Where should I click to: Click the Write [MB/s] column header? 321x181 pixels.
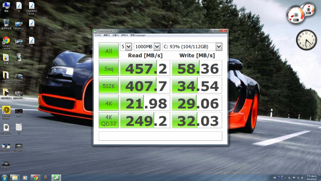click(x=197, y=55)
